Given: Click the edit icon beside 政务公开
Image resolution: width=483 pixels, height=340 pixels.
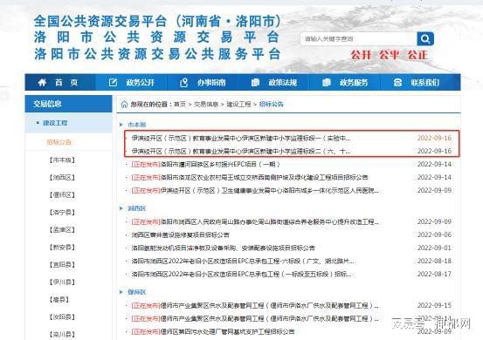Looking at the screenshot, I should click(113, 83).
